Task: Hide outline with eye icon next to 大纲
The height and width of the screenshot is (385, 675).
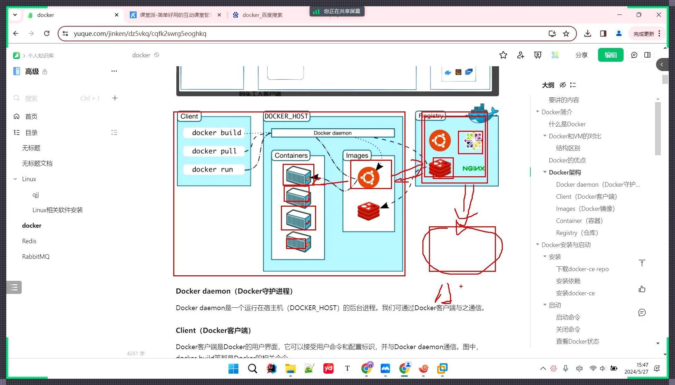Action: [562, 85]
